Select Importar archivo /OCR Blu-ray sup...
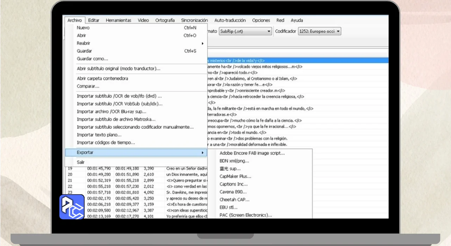This screenshot has height=246, width=451. 111,111
